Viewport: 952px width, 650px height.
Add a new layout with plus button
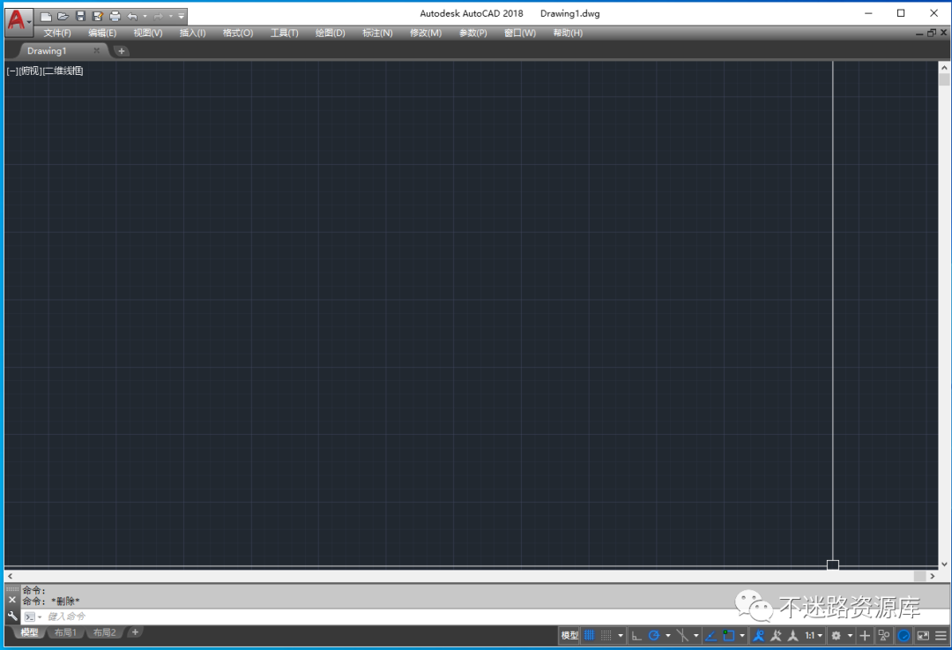click(x=135, y=631)
